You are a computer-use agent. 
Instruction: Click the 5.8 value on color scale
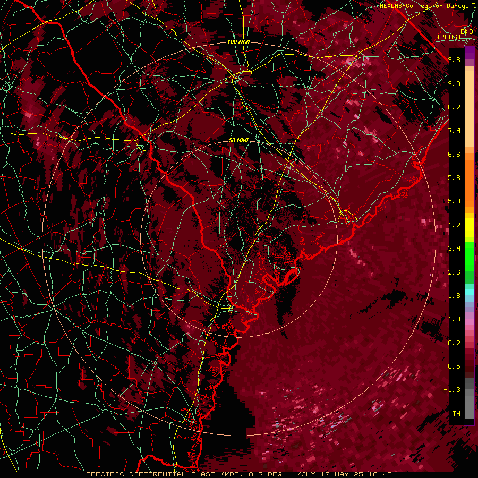pyautogui.click(x=454, y=178)
